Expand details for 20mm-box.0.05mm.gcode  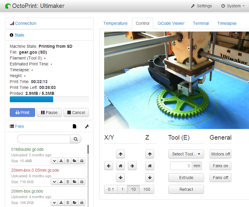54,182
